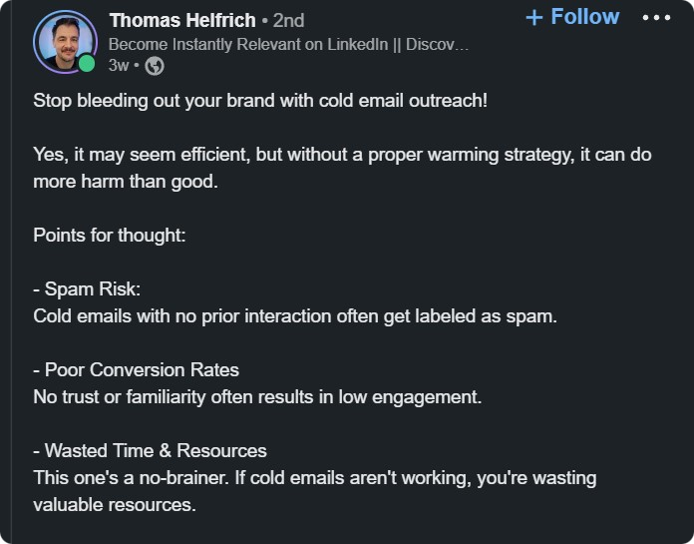Click the globe public visibility icon
The image size is (694, 544).
[155, 66]
